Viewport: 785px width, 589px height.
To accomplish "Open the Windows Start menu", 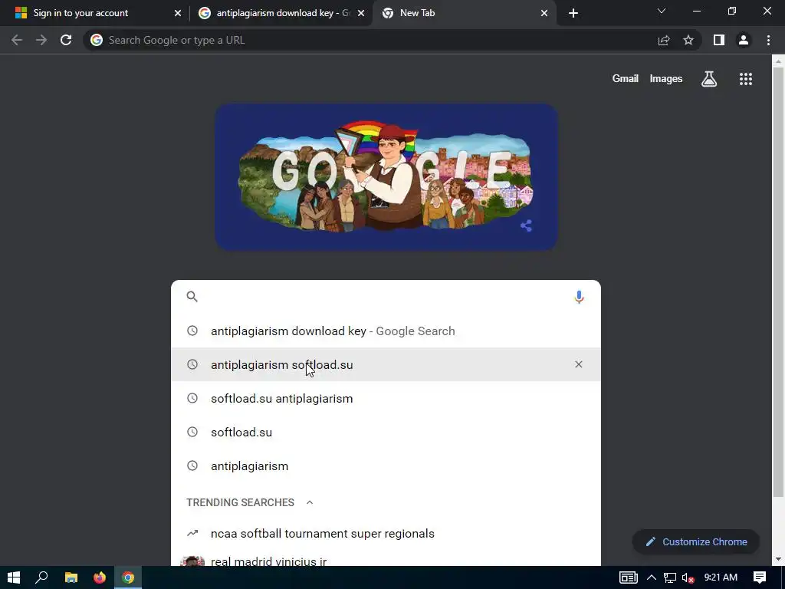I will click(14, 577).
